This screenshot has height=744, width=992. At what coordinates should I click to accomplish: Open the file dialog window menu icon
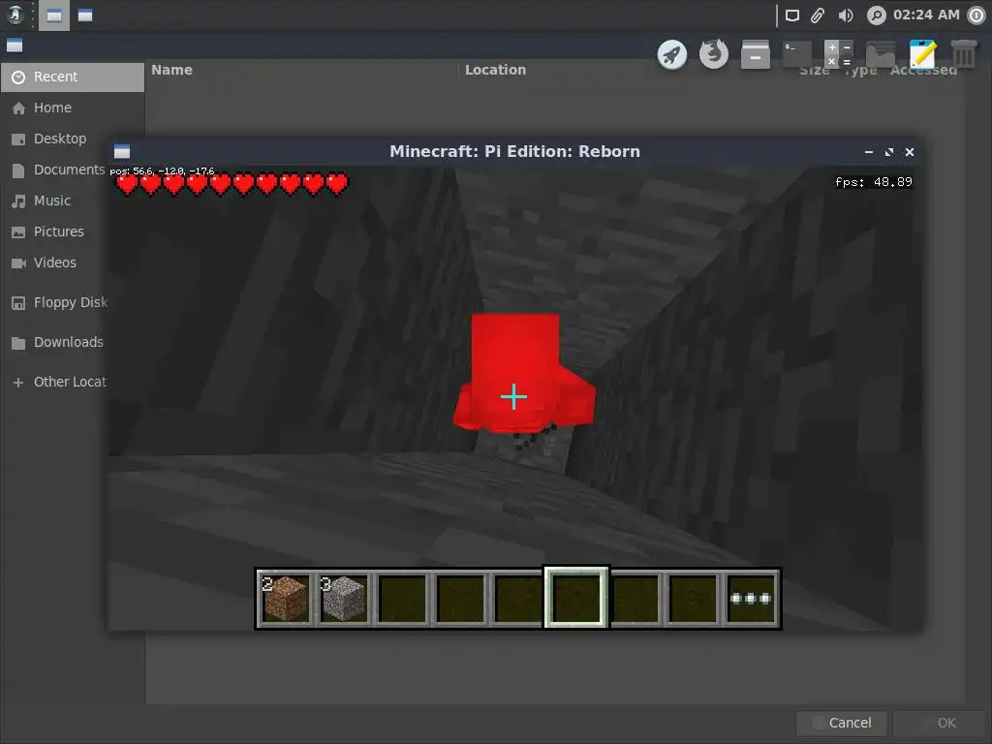(x=15, y=46)
